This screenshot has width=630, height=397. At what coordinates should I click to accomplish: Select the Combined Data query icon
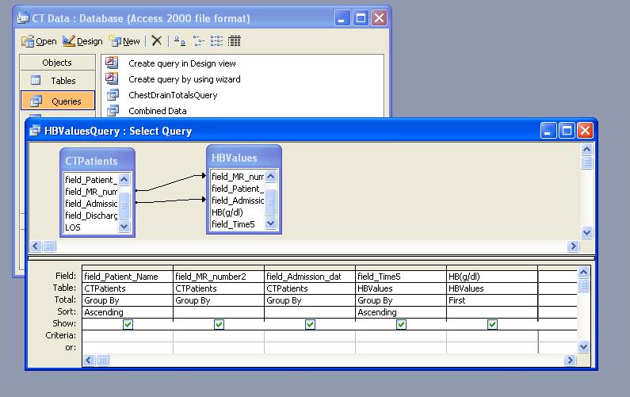click(113, 110)
